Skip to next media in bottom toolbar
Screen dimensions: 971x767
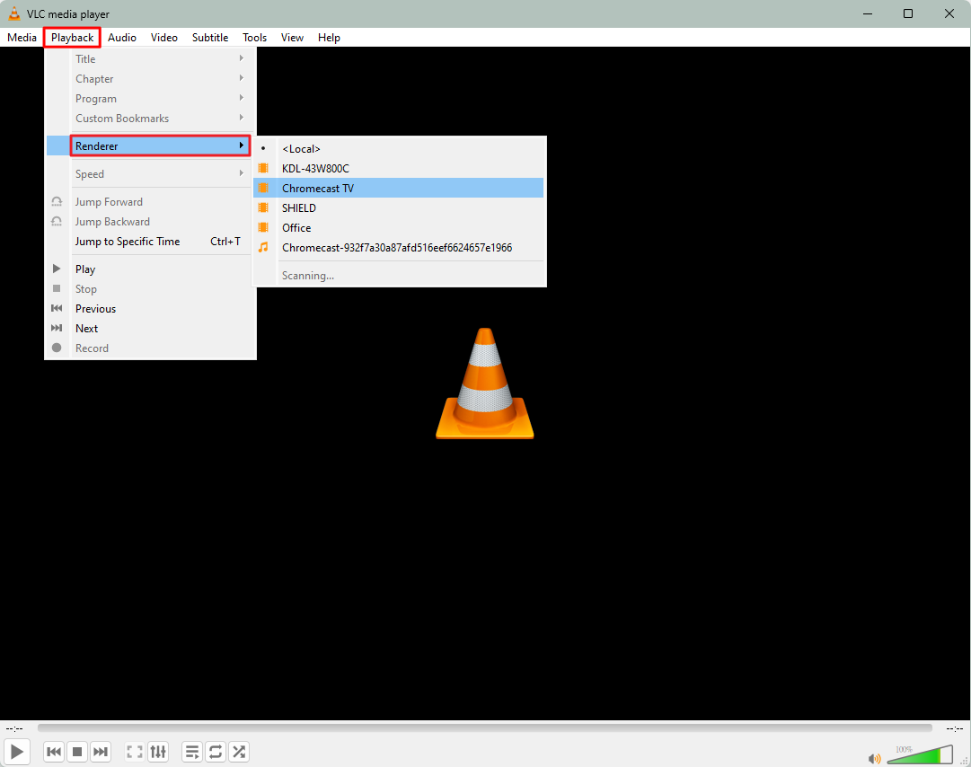[101, 752]
